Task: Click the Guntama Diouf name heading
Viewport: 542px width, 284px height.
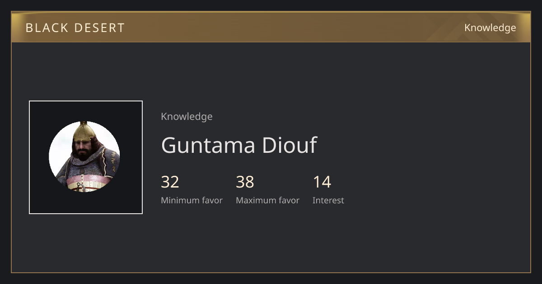Action: pyautogui.click(x=239, y=145)
